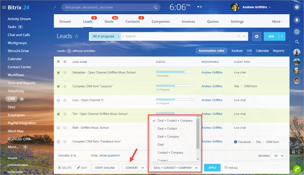The height and width of the screenshot is (175, 304).
Task: Check the Feedback form lead checkbox
Action: pyautogui.click(x=58, y=142)
